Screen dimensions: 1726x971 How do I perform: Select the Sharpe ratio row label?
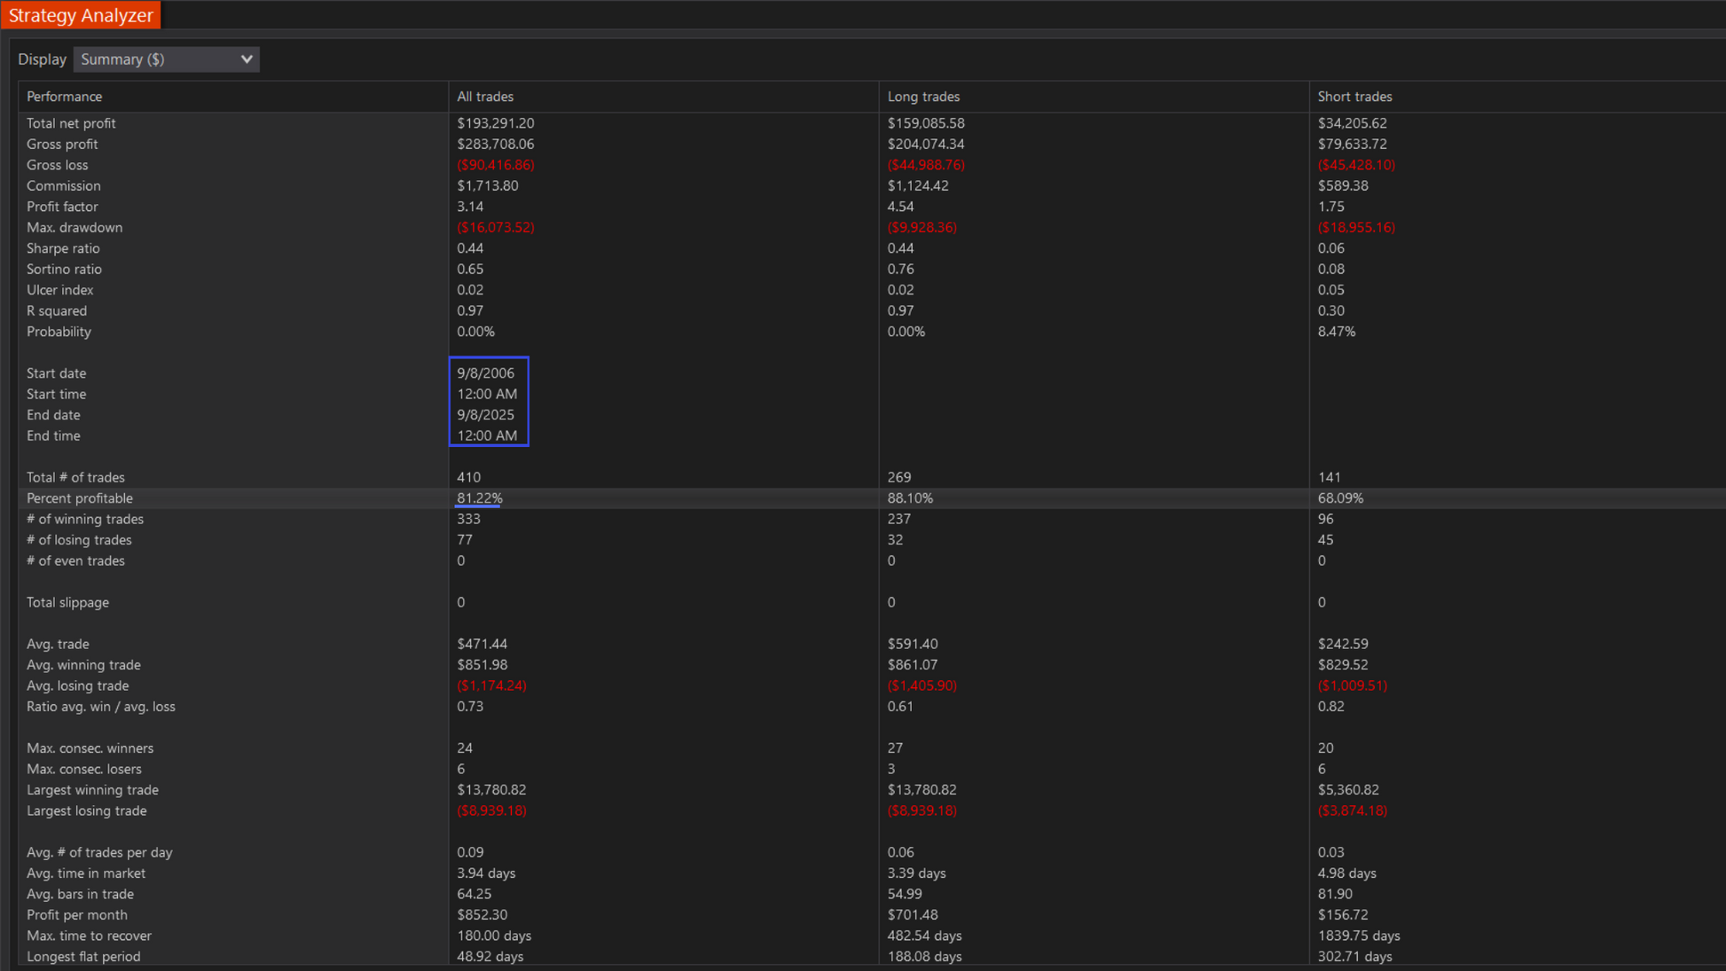click(63, 248)
